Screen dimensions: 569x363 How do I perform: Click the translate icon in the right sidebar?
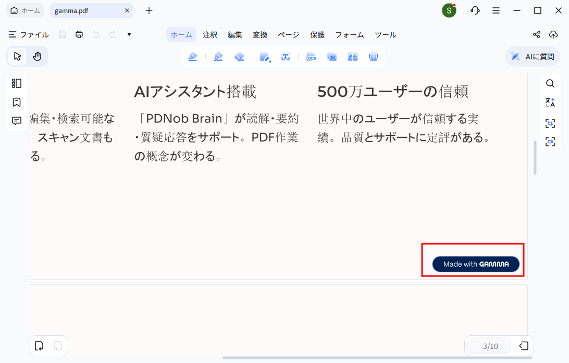click(550, 102)
